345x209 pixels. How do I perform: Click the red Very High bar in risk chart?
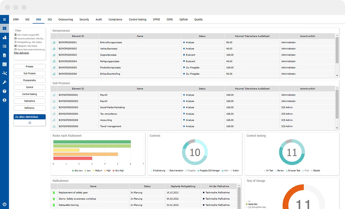tap(73, 158)
